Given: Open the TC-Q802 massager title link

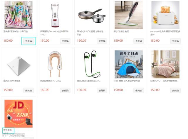Looking at the screenshot, I should [51, 81].
